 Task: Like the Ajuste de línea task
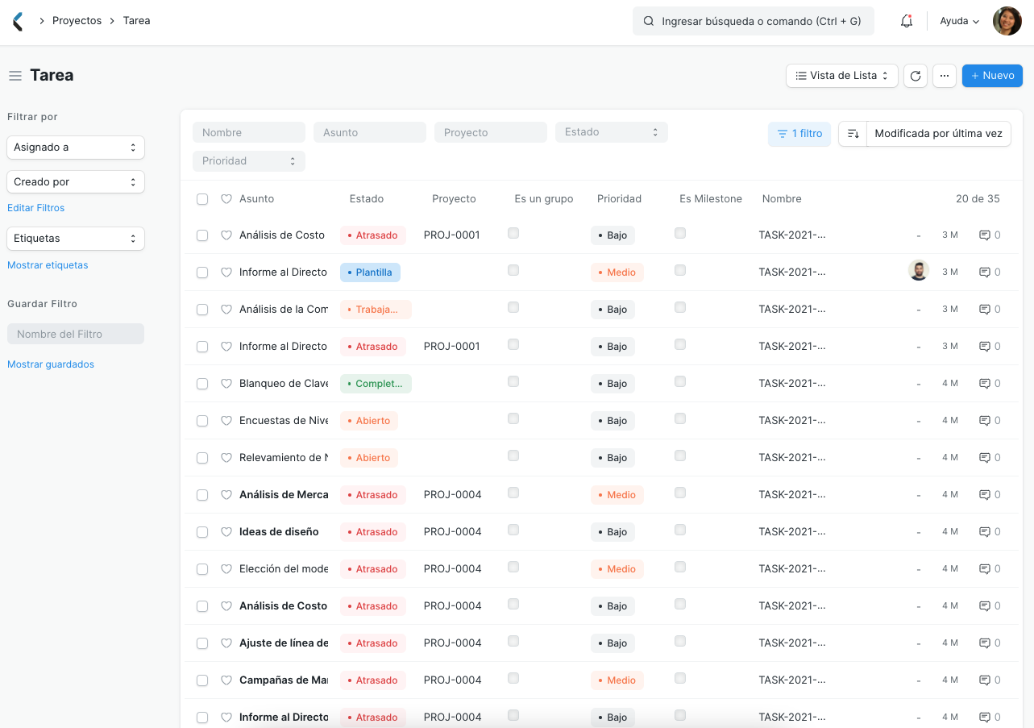pos(226,643)
